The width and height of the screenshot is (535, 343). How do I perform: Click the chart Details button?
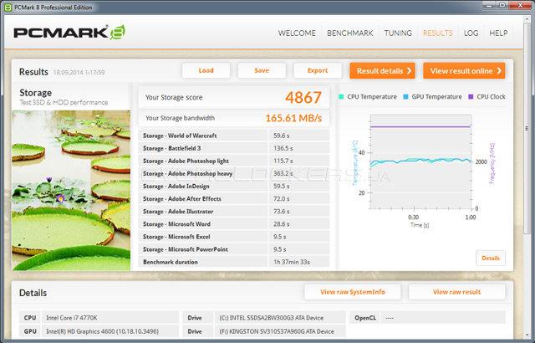pyautogui.click(x=491, y=258)
